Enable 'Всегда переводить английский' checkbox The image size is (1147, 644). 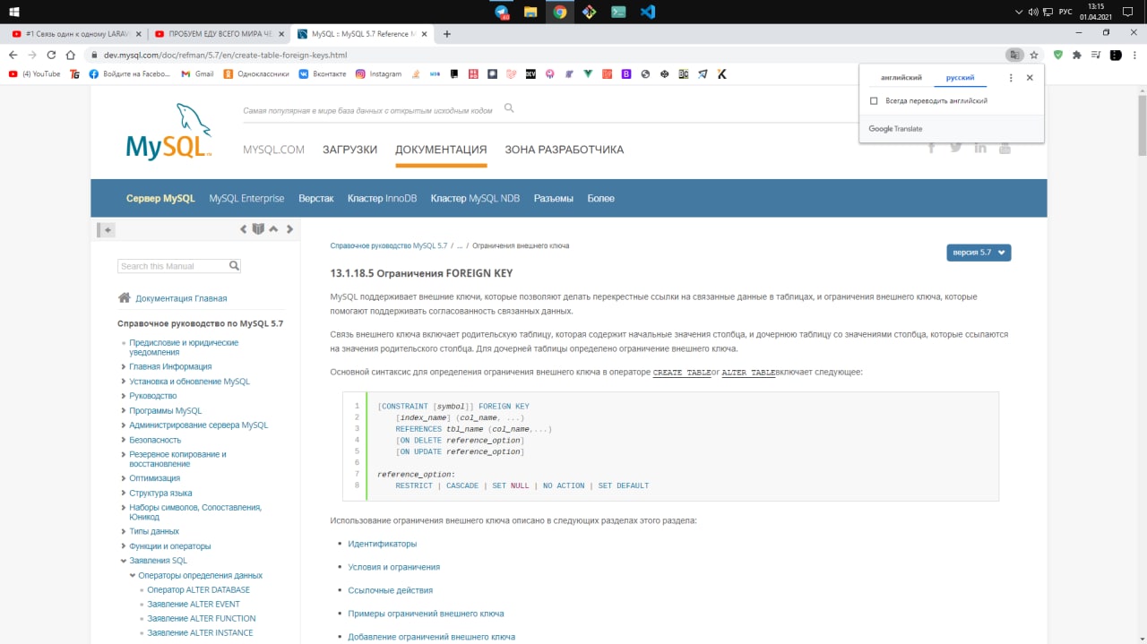tap(875, 101)
